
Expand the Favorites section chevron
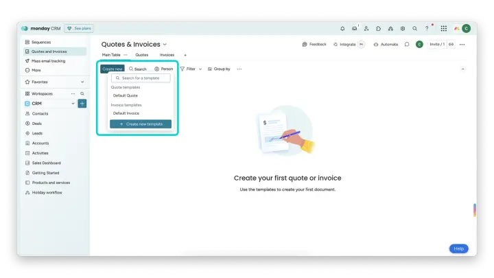click(82, 82)
